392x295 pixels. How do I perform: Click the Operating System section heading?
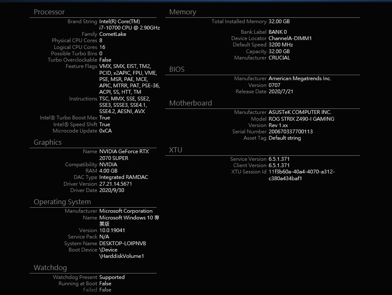point(62,202)
